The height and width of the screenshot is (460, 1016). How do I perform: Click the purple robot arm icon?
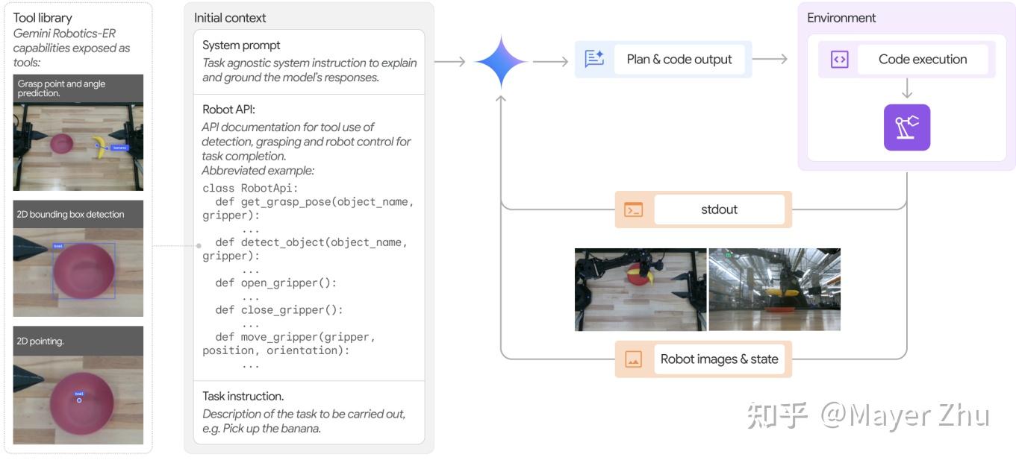[907, 127]
